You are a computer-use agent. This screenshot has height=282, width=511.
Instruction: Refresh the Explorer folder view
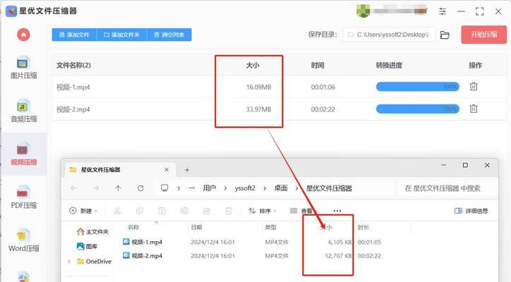click(140, 188)
